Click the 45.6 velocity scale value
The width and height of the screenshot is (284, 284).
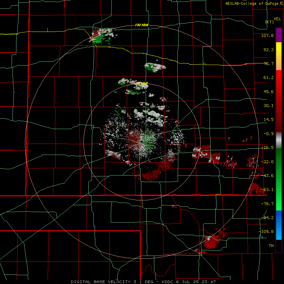pos(269,92)
